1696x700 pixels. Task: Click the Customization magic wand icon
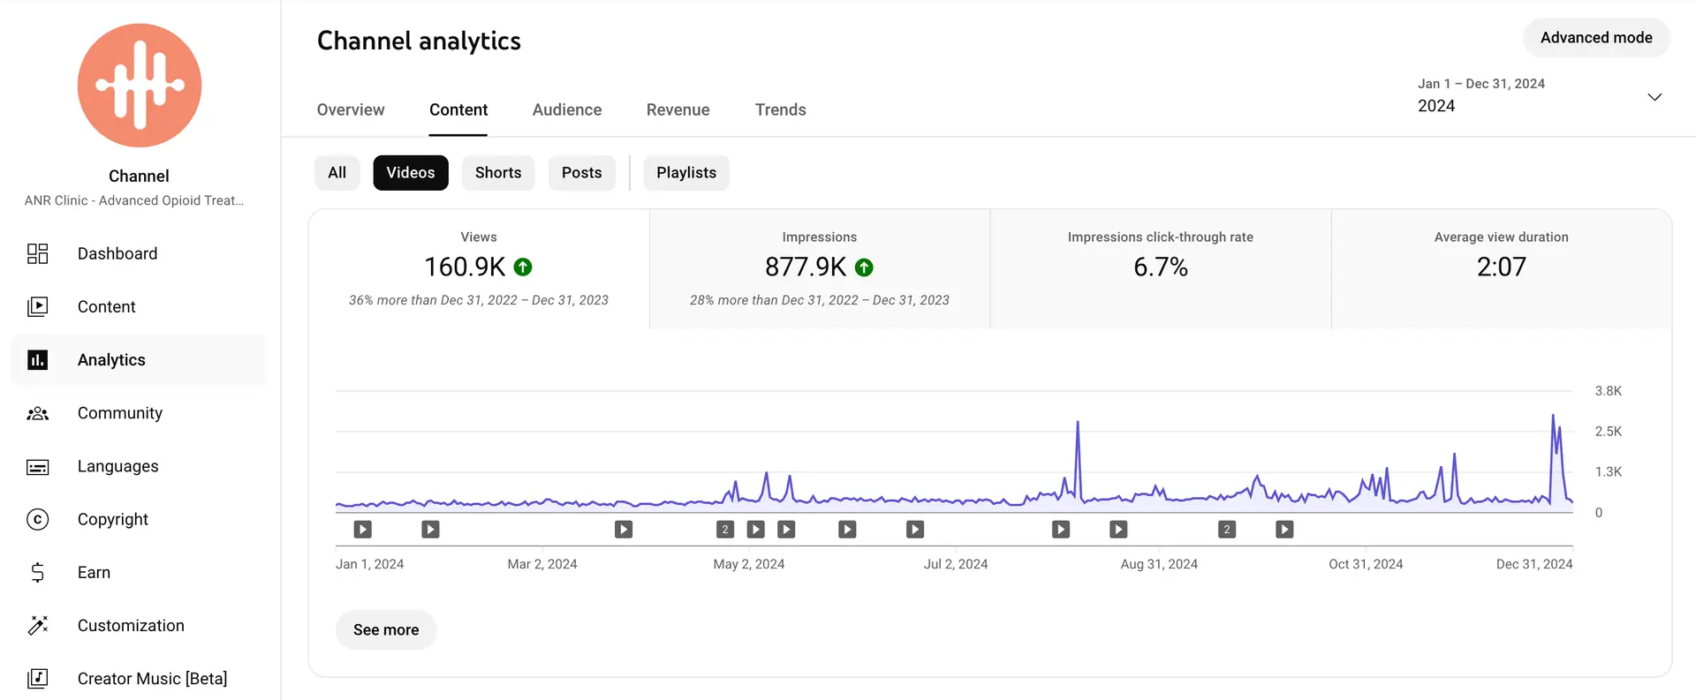coord(37,626)
